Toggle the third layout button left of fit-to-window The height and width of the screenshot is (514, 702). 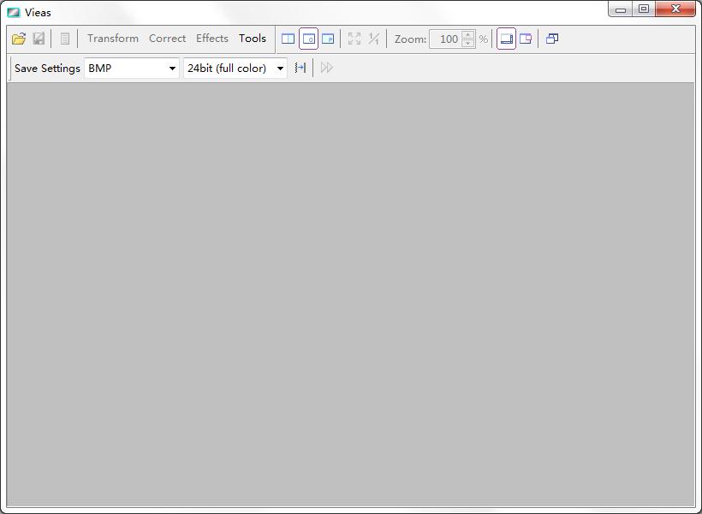(x=328, y=39)
